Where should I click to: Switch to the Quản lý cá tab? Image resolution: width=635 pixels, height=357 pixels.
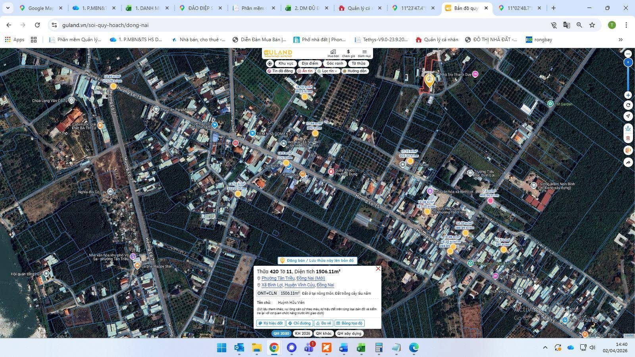360,8
